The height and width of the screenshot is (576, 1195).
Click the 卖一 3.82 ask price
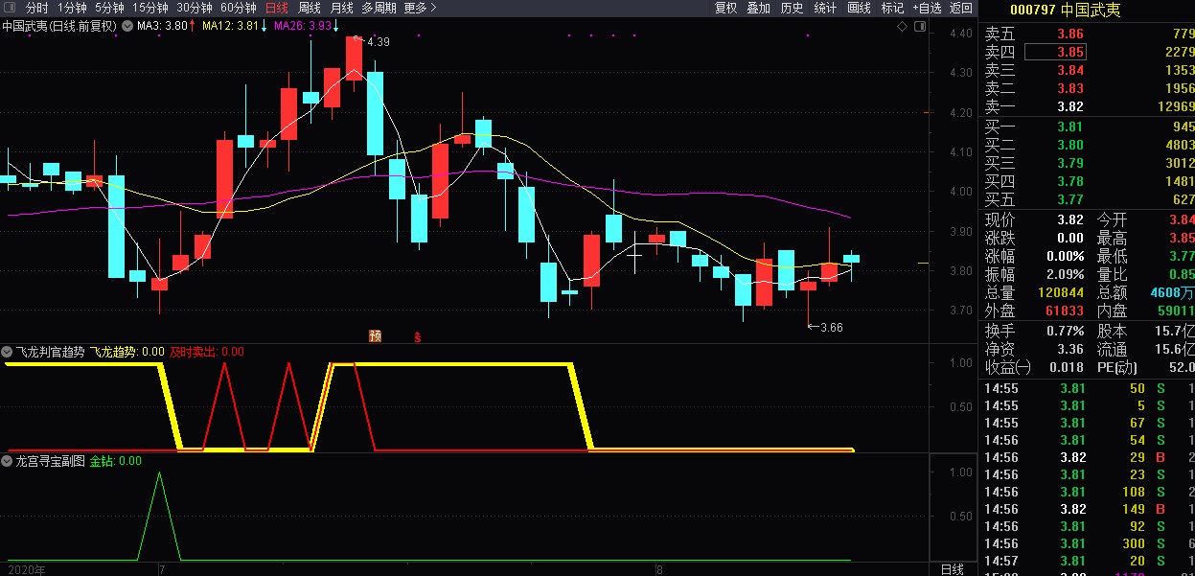click(1070, 106)
